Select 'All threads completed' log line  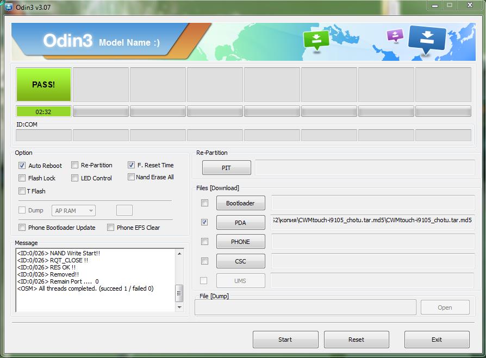pyautogui.click(x=85, y=288)
